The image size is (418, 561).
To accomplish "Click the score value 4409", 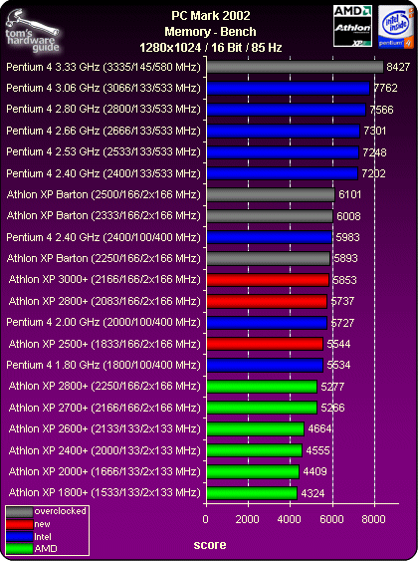I will coord(314,471).
